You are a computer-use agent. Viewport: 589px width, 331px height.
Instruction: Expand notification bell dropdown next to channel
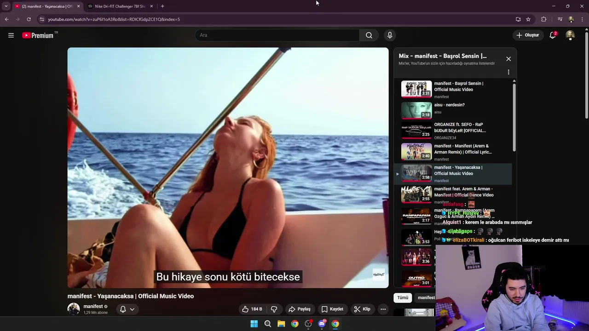click(x=127, y=309)
